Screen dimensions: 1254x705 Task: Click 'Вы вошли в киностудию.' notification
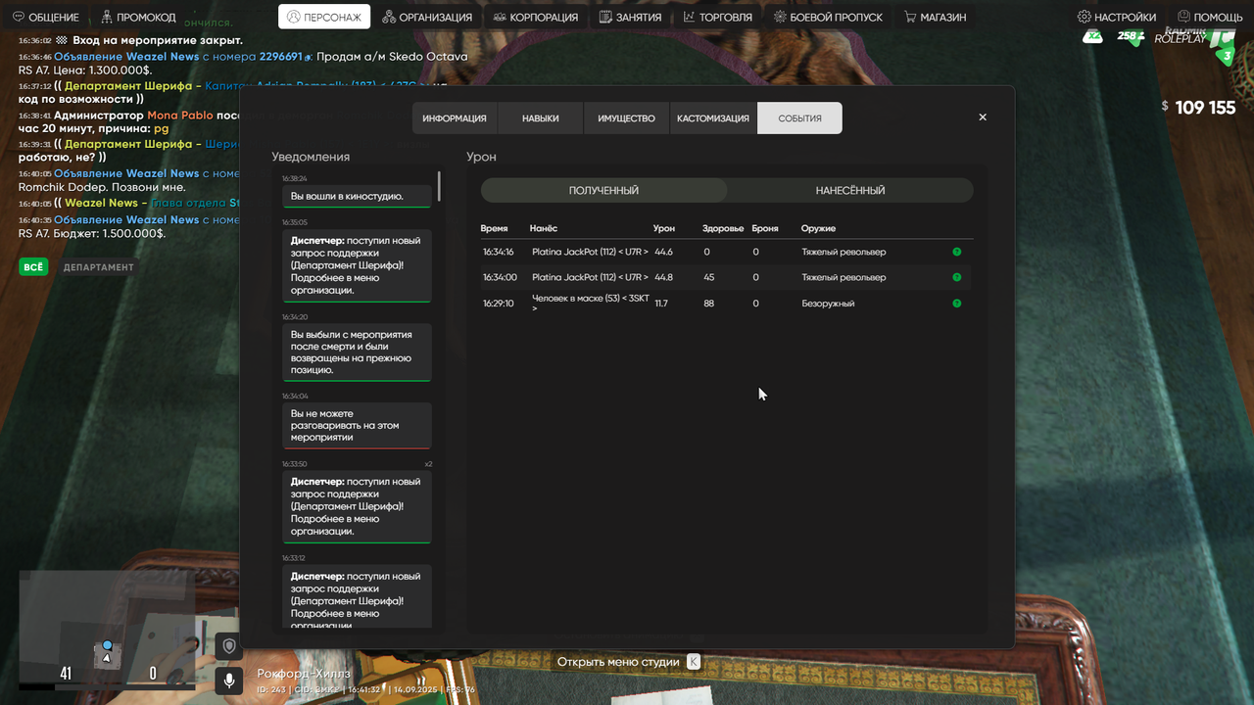357,197
